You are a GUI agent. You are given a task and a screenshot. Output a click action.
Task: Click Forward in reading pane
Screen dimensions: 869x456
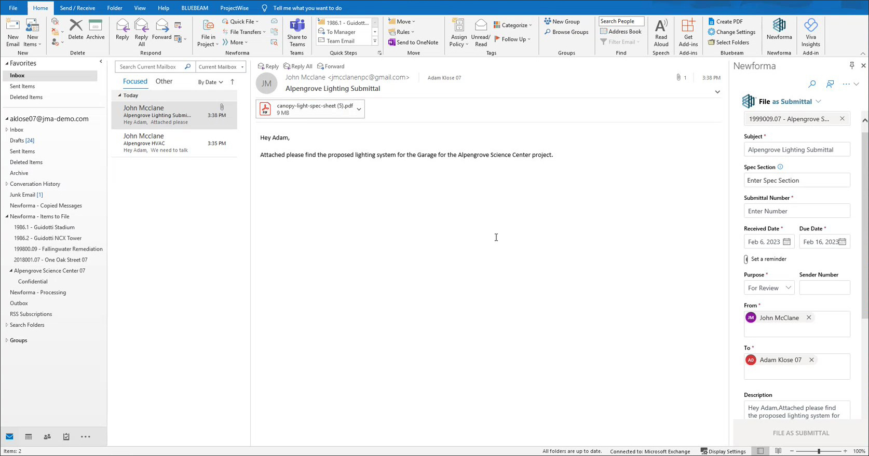331,66
